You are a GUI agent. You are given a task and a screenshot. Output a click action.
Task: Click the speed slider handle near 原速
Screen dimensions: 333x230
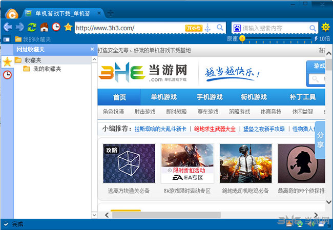(242, 38)
